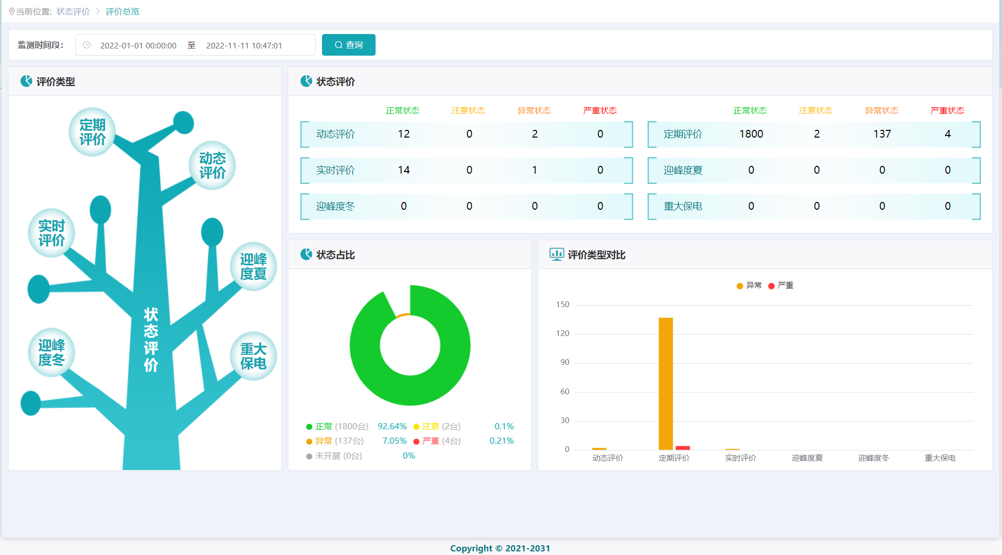Click the 定期评价 tree bubble

click(92, 132)
